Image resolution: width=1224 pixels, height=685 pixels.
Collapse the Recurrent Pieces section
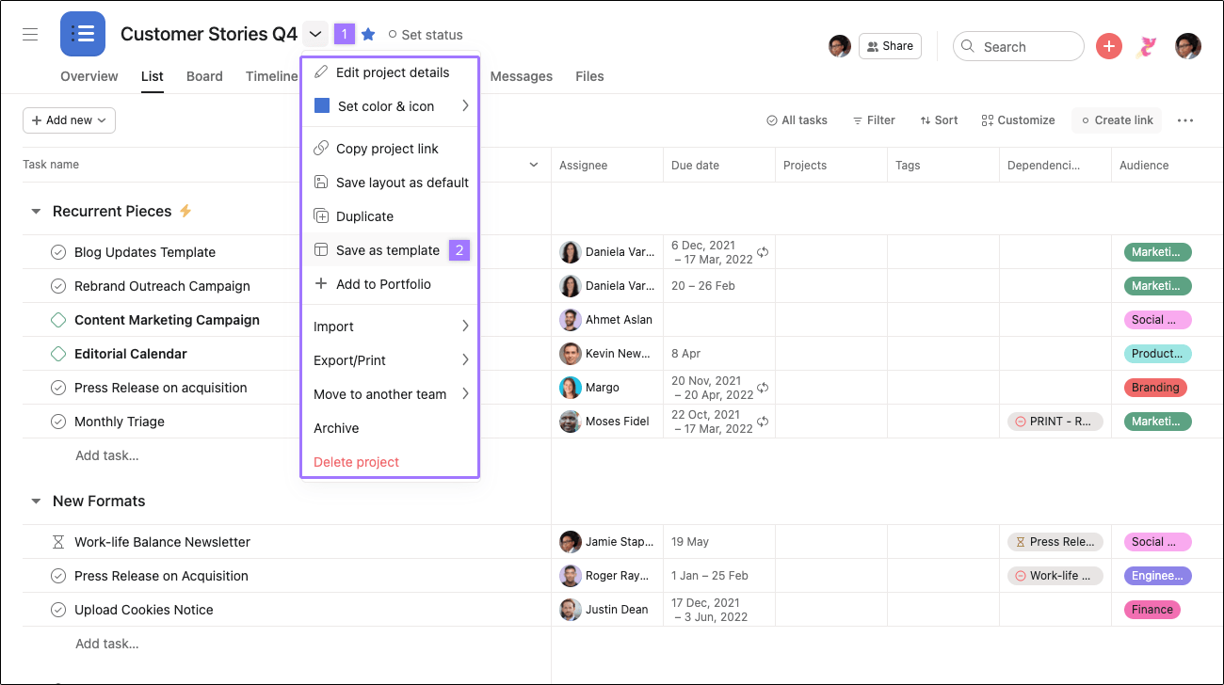click(36, 211)
